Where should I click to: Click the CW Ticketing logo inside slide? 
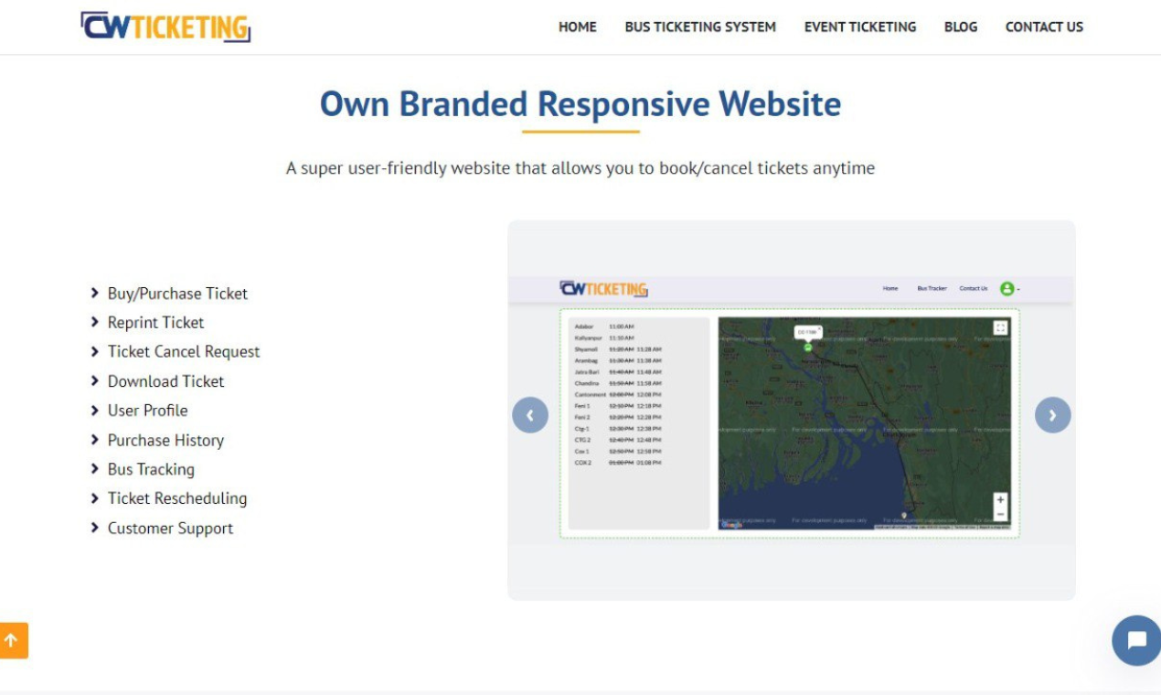click(x=603, y=289)
